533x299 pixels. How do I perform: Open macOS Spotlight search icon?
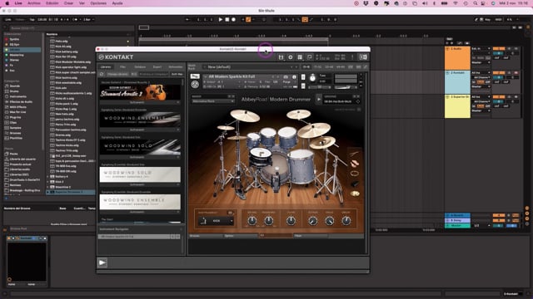476,3
